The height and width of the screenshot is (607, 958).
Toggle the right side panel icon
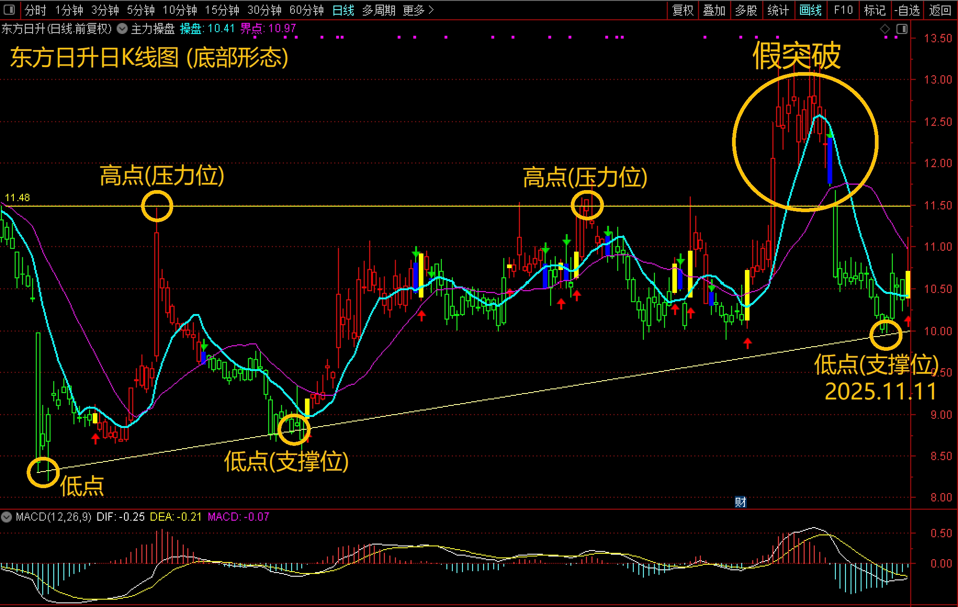902,29
